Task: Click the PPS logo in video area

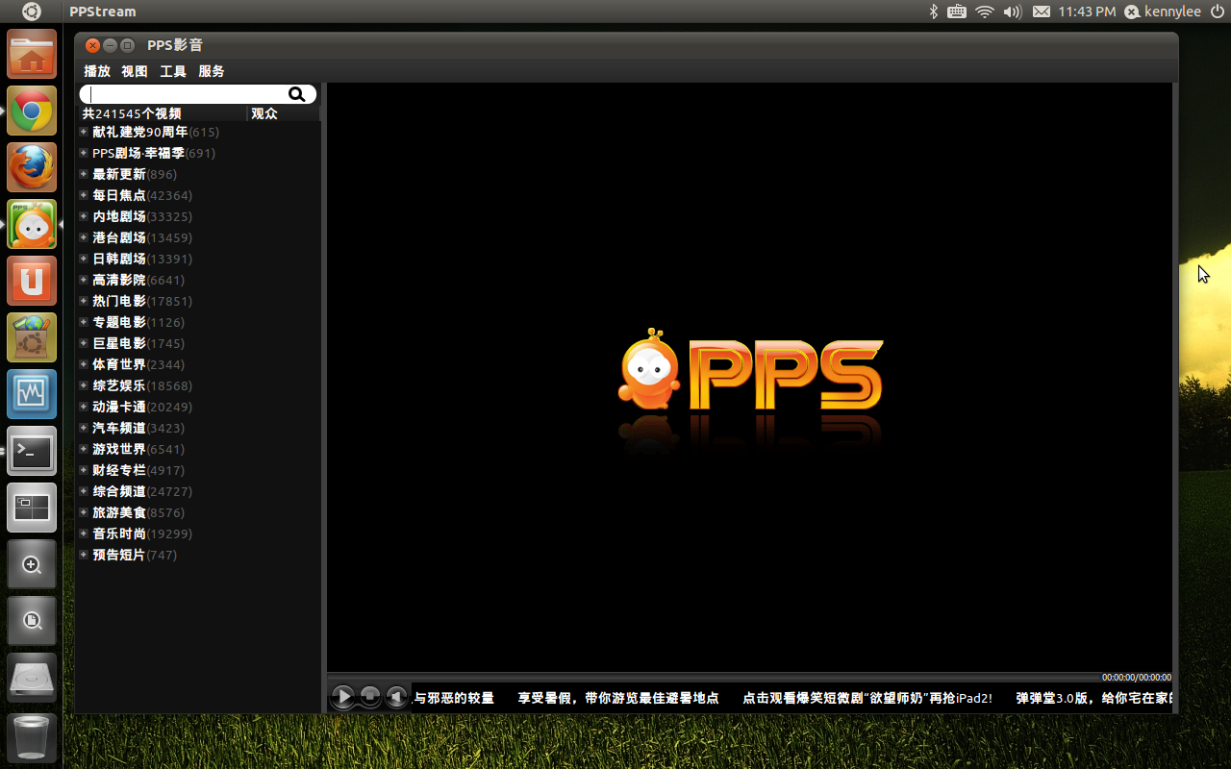Action: [749, 370]
